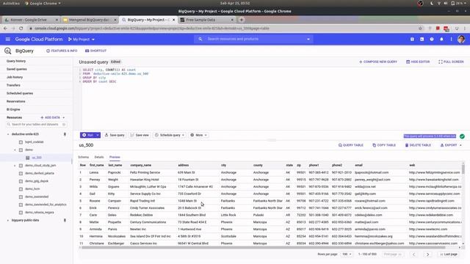Switch to the Schema tab
Screen dimensions: 470x264
click(x=83, y=157)
